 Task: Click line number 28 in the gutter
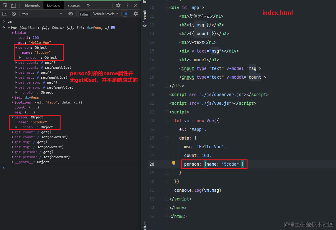pyautogui.click(x=152, y=164)
